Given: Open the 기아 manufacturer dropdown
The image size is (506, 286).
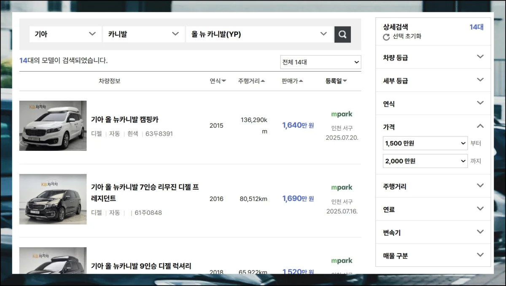Looking at the screenshot, I should click(65, 35).
